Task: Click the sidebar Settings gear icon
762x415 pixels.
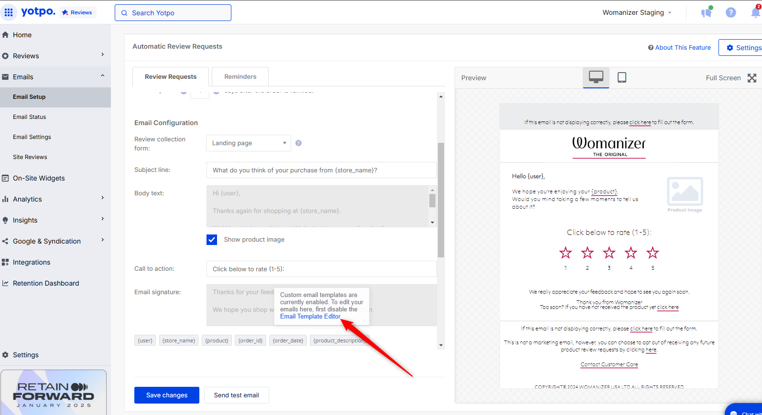Action: [5, 355]
